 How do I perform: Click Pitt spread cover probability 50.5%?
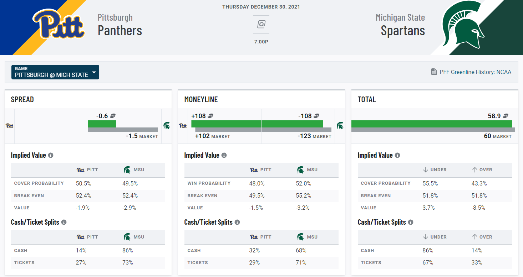click(83, 183)
